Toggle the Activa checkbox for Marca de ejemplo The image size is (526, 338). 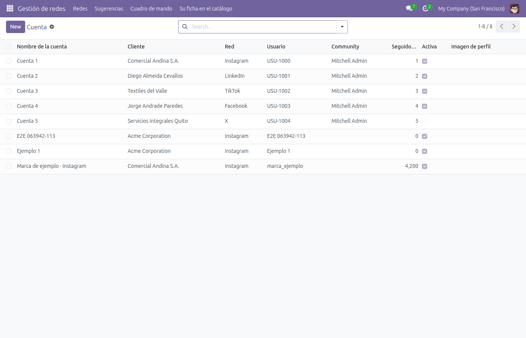coord(425,166)
